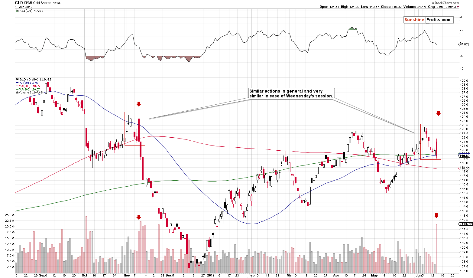Click the 119.82 current price tag on right axis
This screenshot has height=278, width=473.
[464, 156]
